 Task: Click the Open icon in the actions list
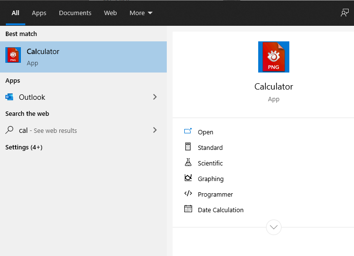[188, 132]
